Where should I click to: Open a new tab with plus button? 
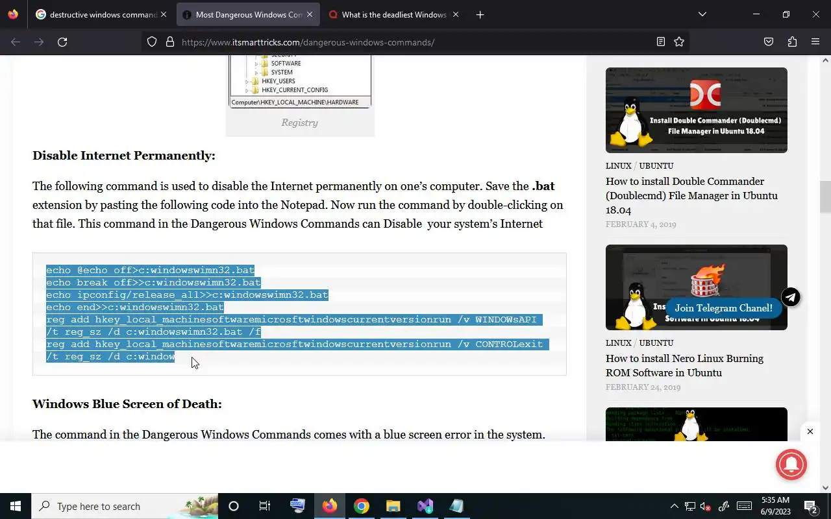480,14
